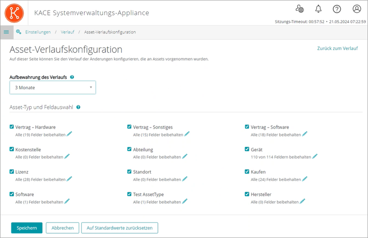Uncheck the Kostenstelle checkbox
368x238 pixels.
pos(12,149)
